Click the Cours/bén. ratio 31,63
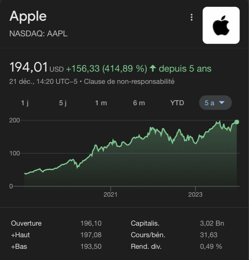The width and height of the screenshot is (249, 260). [209, 235]
